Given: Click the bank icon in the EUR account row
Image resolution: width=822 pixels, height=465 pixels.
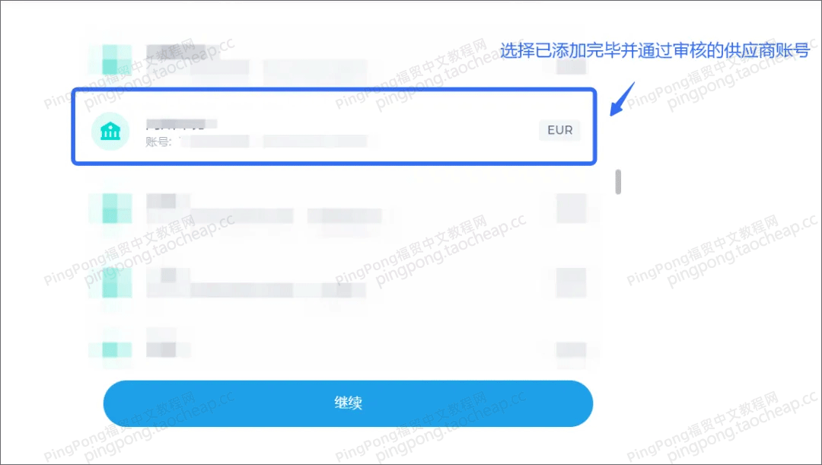Looking at the screenshot, I should (x=110, y=131).
